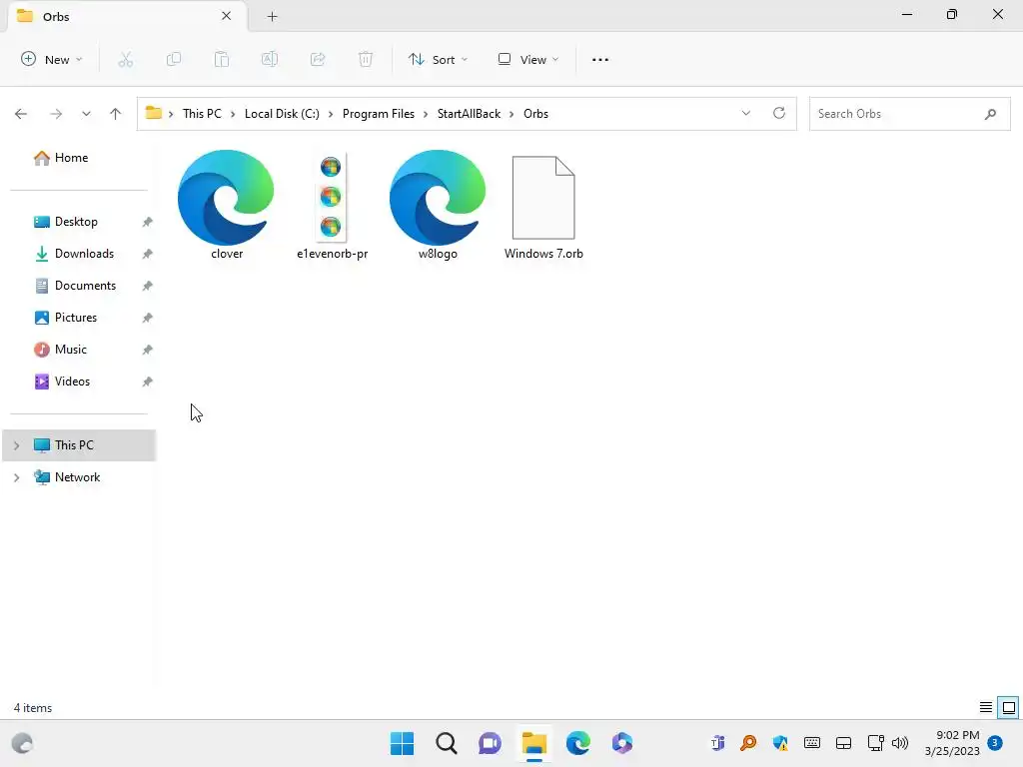Open the New item dropdown
1023x767 pixels.
(x=52, y=59)
